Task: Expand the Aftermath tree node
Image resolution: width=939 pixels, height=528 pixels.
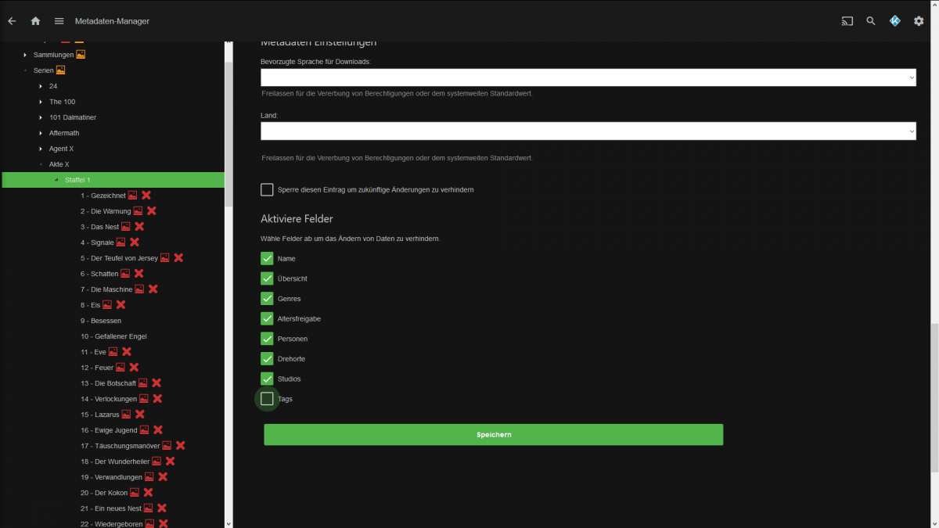Action: click(x=41, y=133)
